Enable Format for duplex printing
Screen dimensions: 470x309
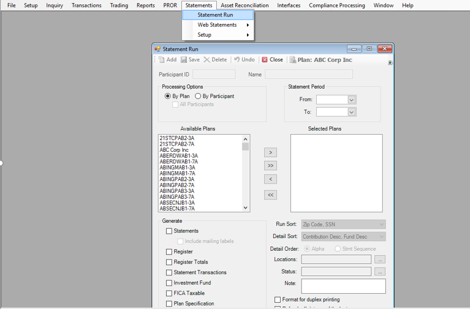(x=278, y=300)
